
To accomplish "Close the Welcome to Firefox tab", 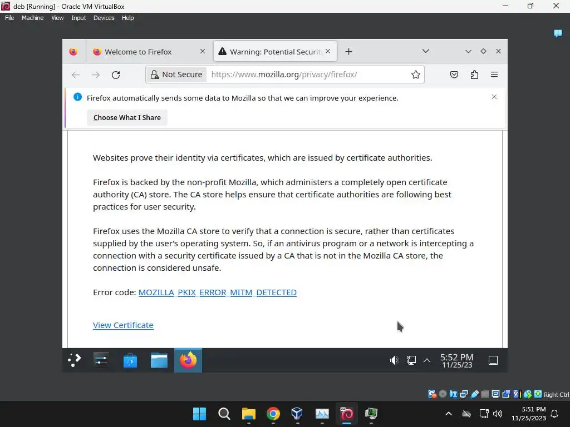I will (203, 52).
